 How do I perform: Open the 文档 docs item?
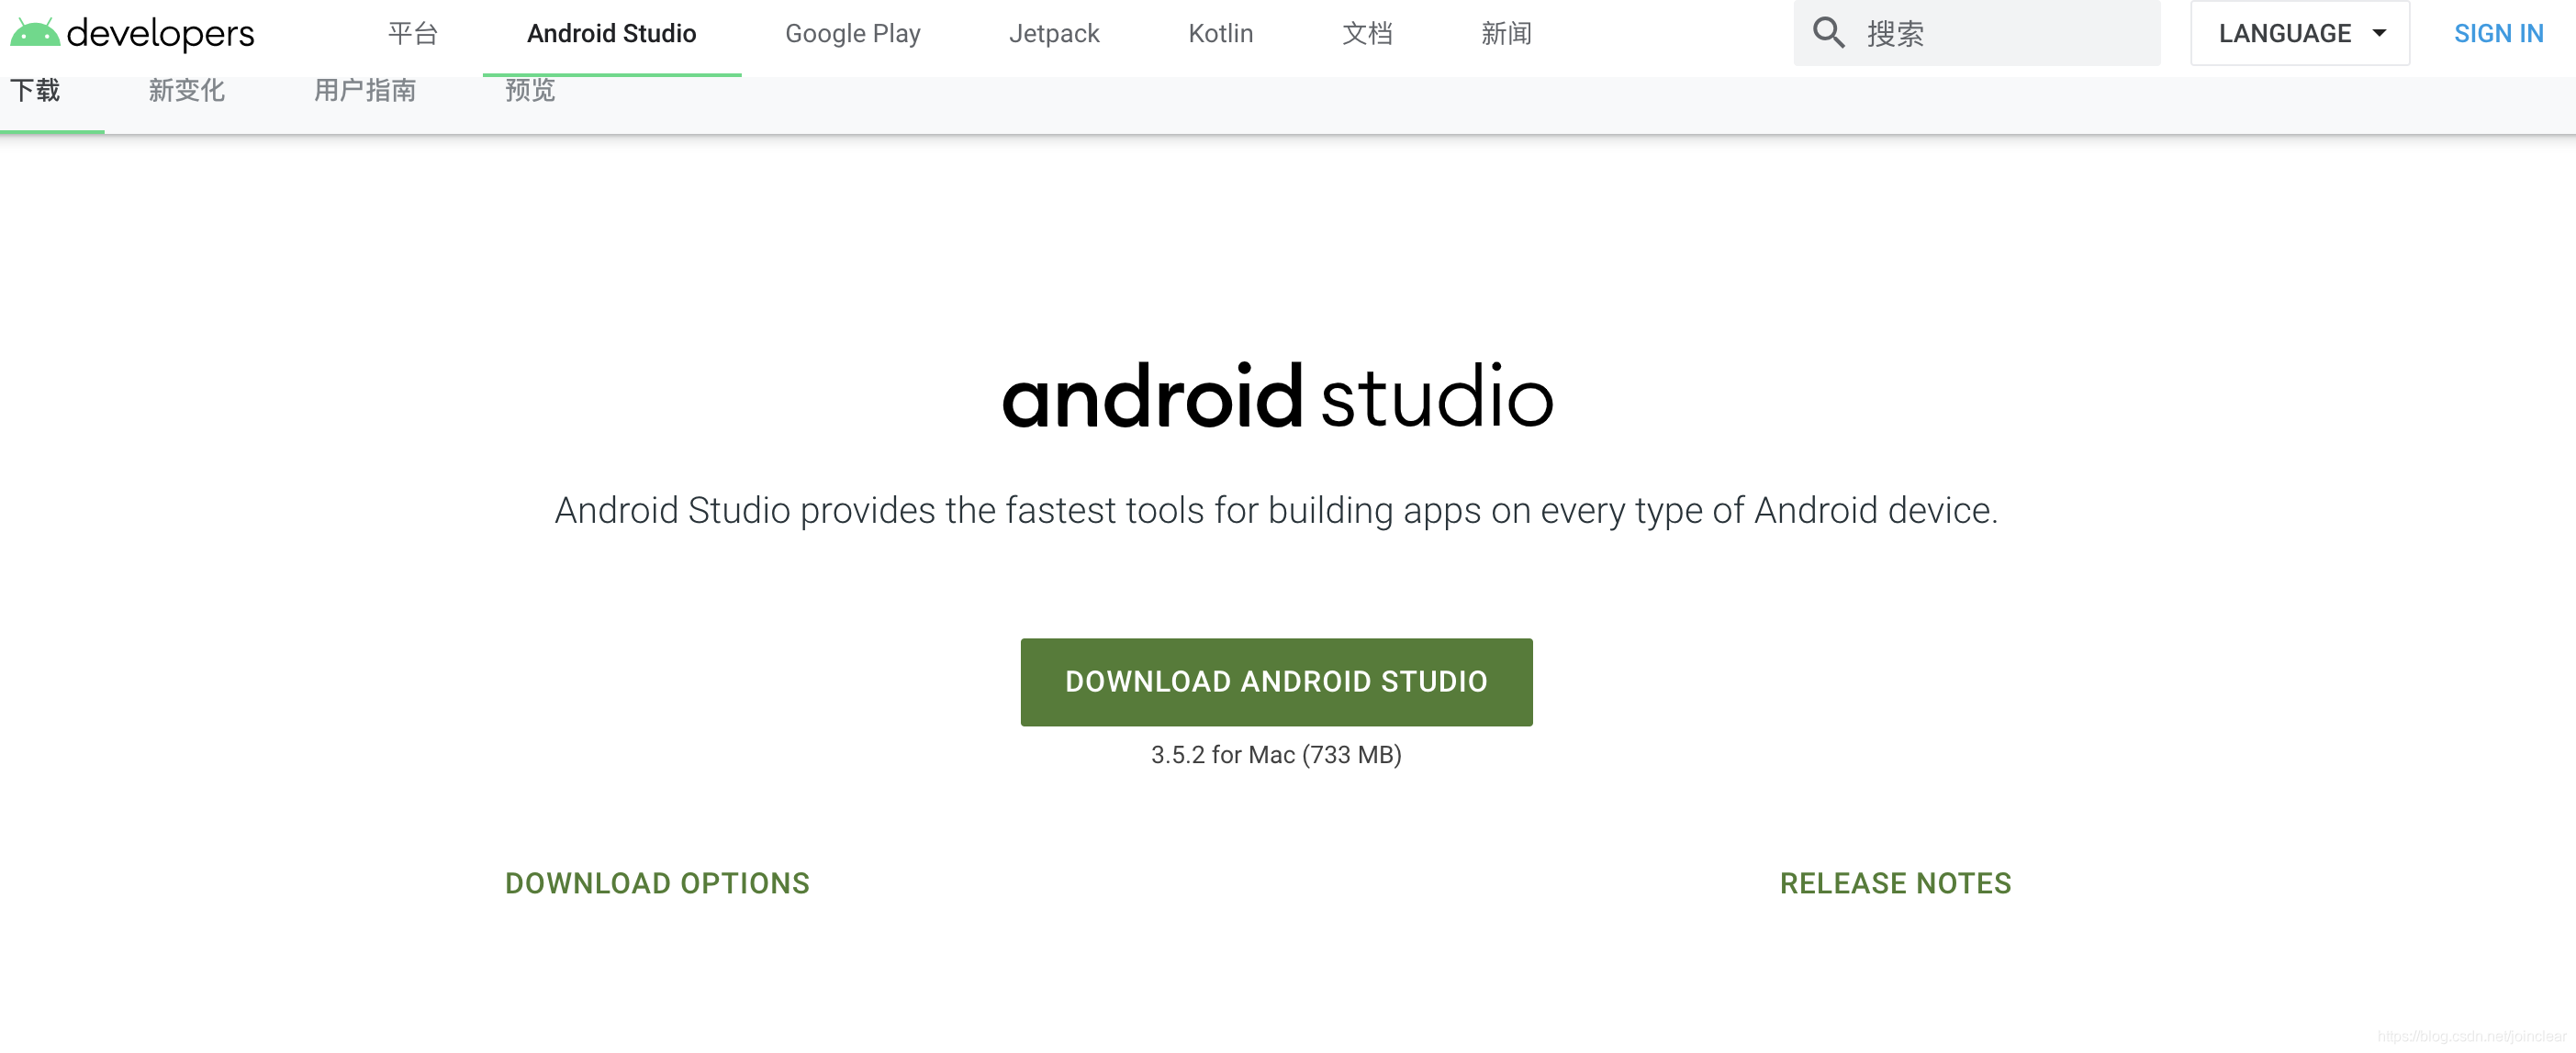[x=1367, y=33]
